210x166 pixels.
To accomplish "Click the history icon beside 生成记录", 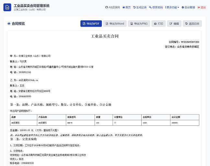I will 134,7.
